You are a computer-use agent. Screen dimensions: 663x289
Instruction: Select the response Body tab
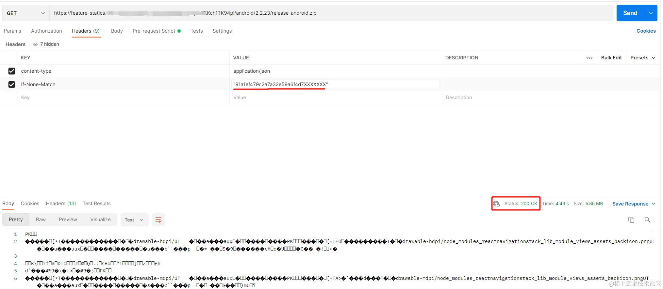coord(8,204)
